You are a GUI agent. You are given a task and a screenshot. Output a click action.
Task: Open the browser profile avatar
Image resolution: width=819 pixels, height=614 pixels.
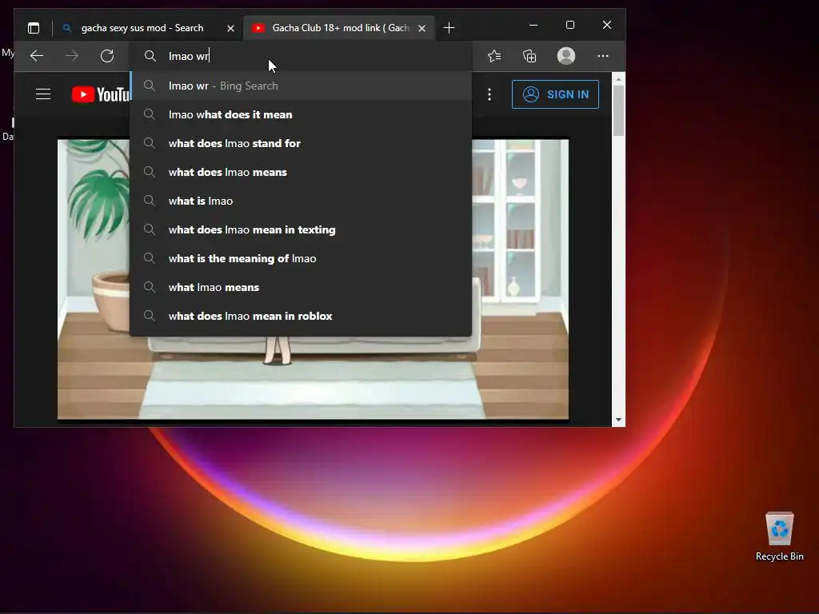566,56
